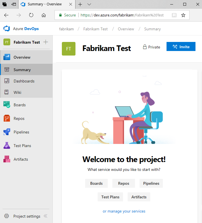
Task: Select Summary in the Overview menu
Action: point(22,70)
